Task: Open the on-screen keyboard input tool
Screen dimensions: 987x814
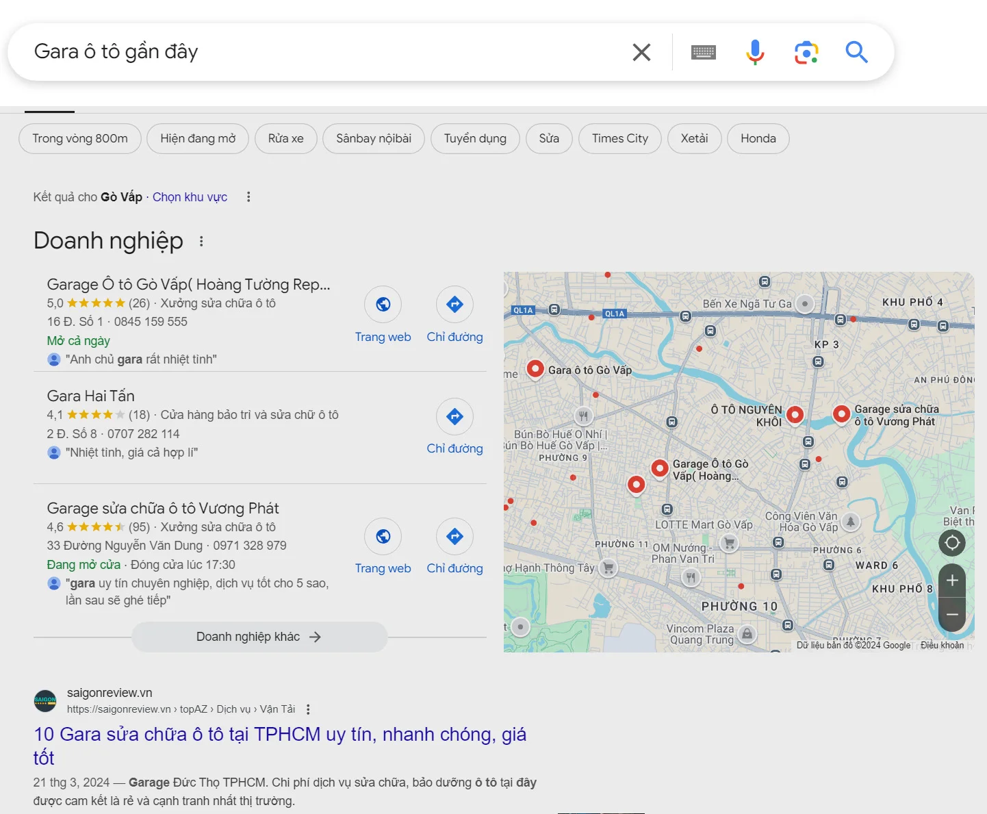Action: (x=704, y=52)
